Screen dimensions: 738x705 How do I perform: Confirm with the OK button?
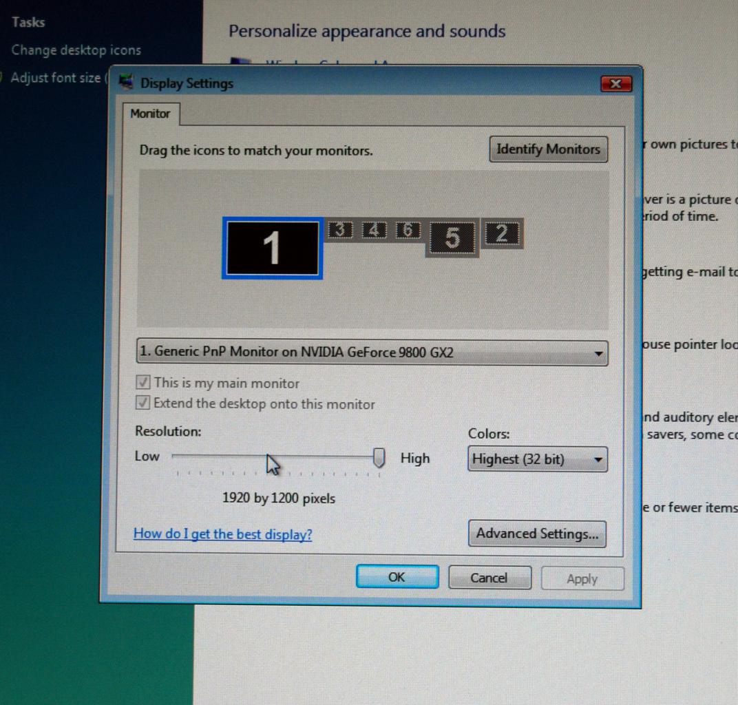click(x=397, y=577)
